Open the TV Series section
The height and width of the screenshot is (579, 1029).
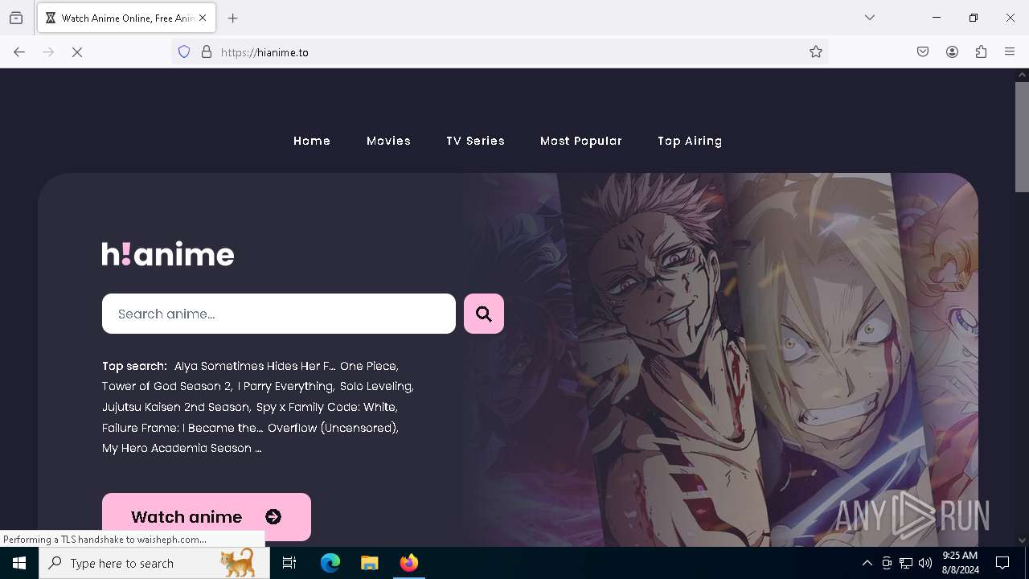[475, 141]
